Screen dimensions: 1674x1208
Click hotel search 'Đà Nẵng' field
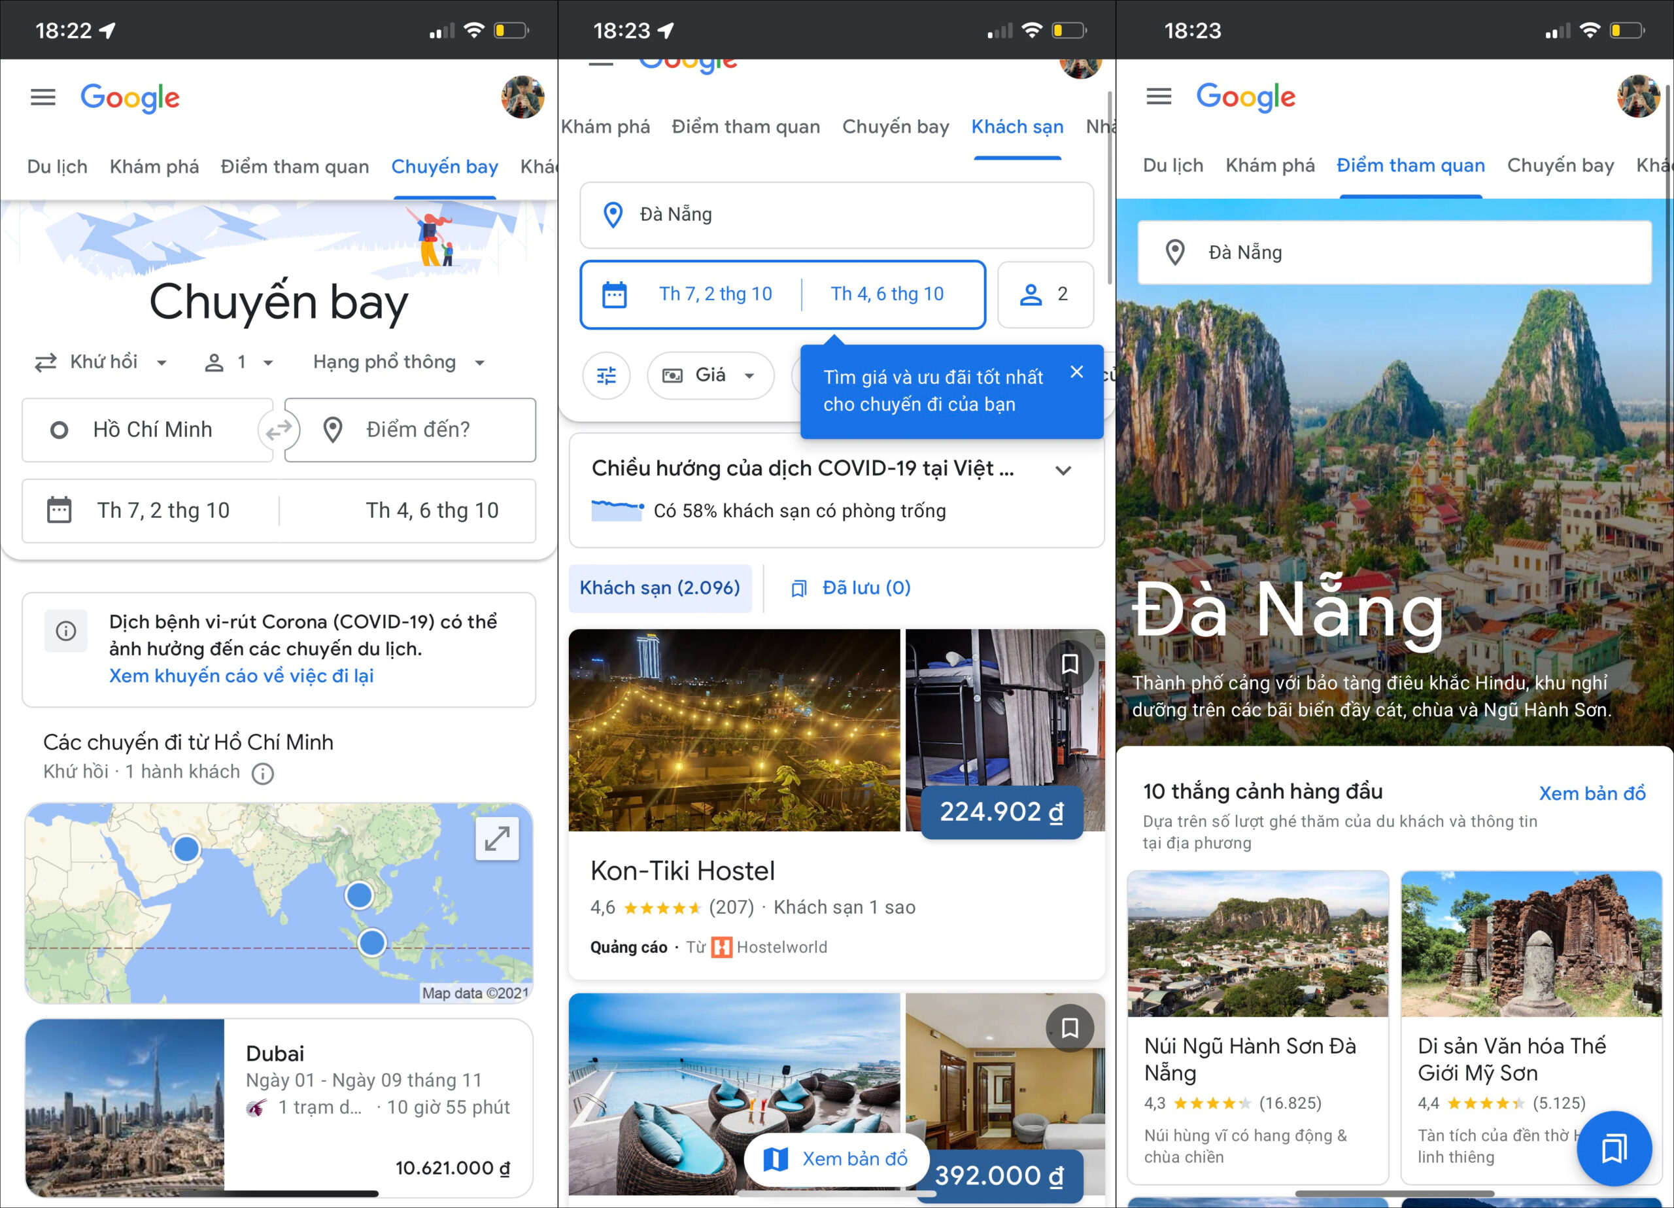[836, 215]
